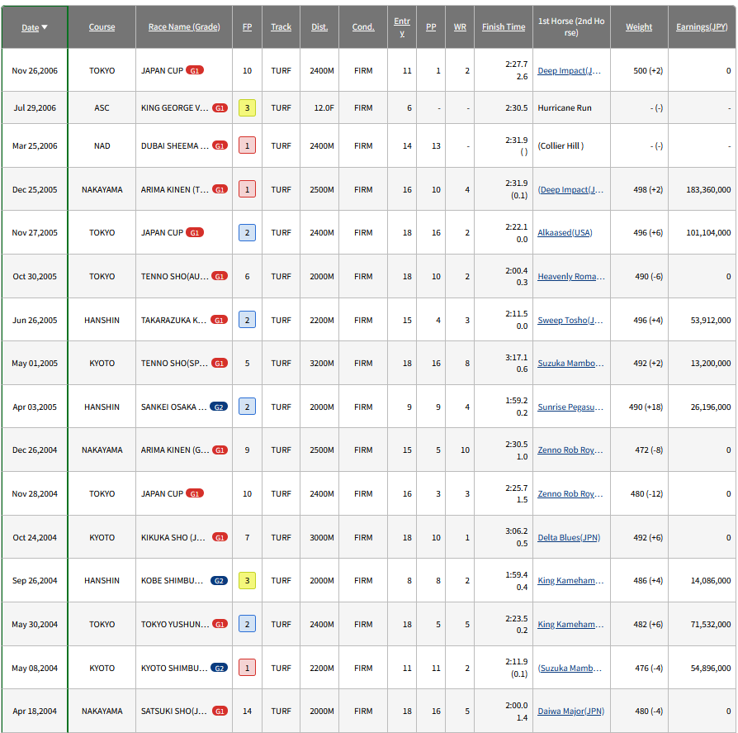Screen dimensions: 738x733
Task: Sort by FP column header
Action: pos(247,26)
